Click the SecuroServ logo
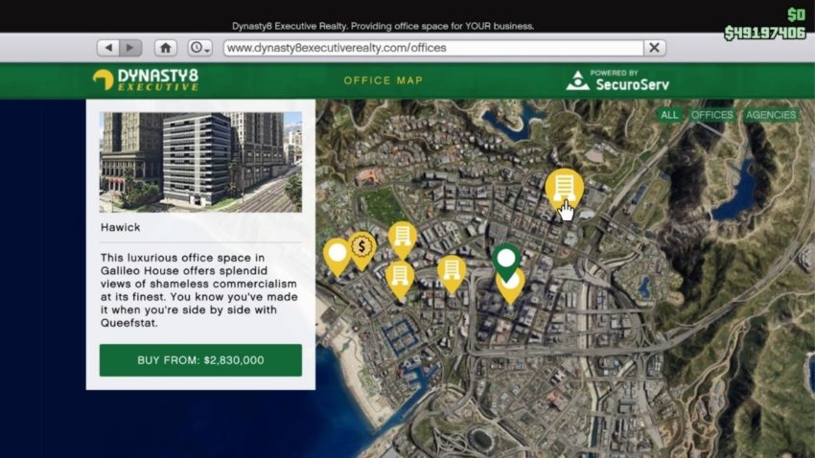815x458 pixels. 618,80
